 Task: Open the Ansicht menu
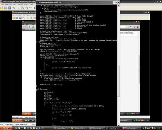coord(26,4)
